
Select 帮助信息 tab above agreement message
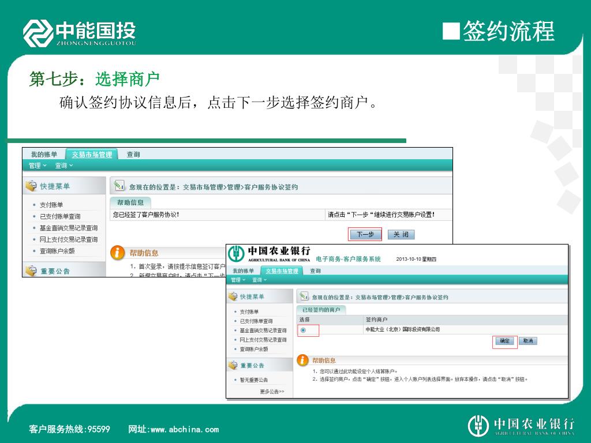(x=130, y=202)
